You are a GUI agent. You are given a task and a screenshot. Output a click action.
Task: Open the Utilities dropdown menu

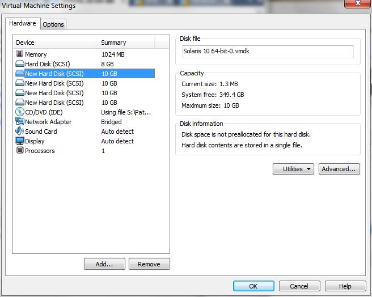(293, 169)
